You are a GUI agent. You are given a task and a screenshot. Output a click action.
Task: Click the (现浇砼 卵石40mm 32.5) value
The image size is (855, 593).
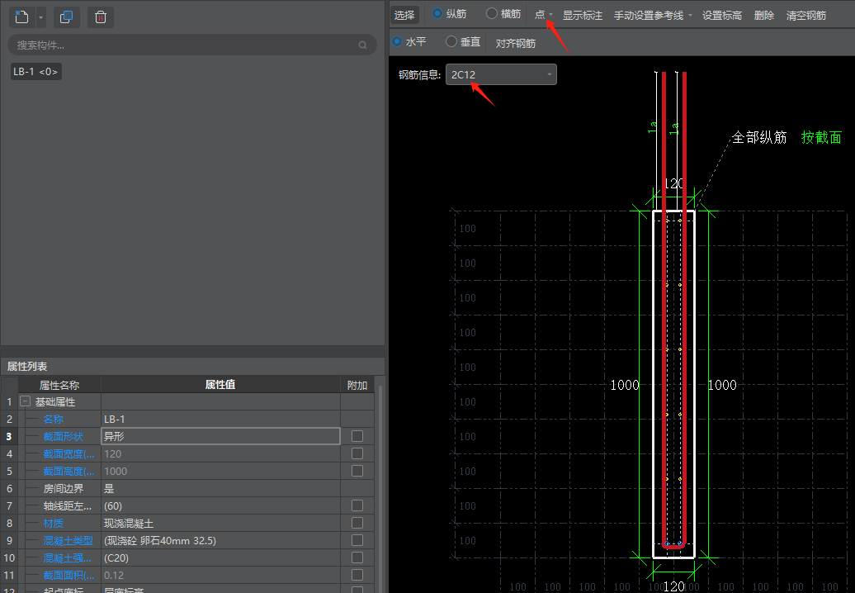coord(220,541)
